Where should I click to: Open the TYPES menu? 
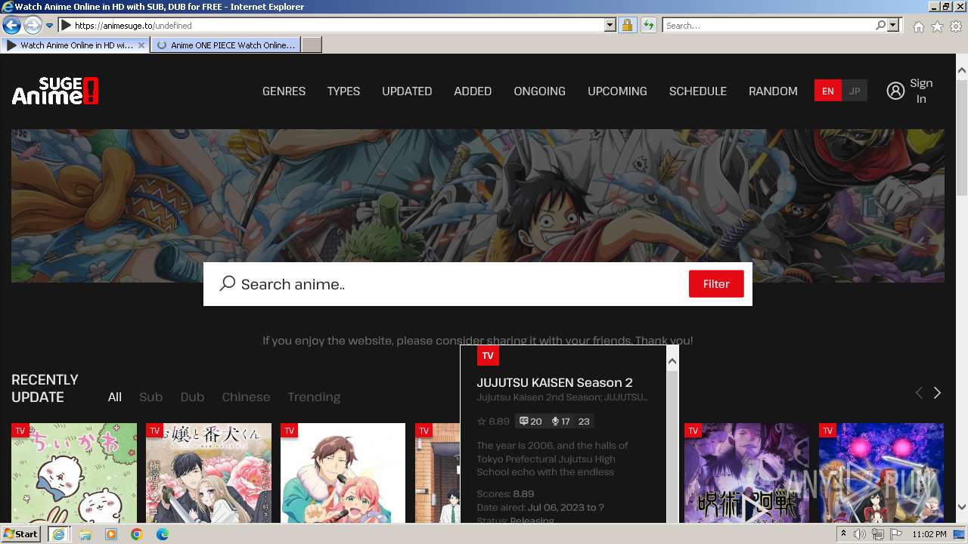tap(343, 91)
